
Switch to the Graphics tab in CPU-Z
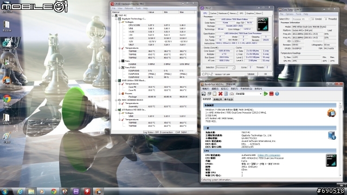click(250, 14)
